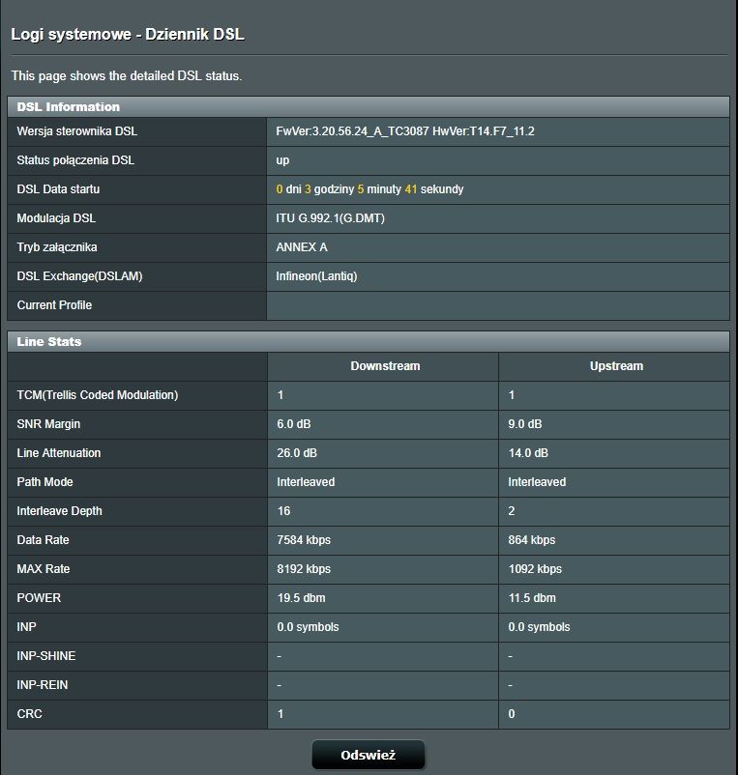Click the downstream Data Rate 7584 kbps value

(x=304, y=540)
